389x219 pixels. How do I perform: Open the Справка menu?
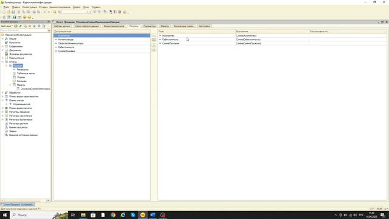[x=96, y=7]
